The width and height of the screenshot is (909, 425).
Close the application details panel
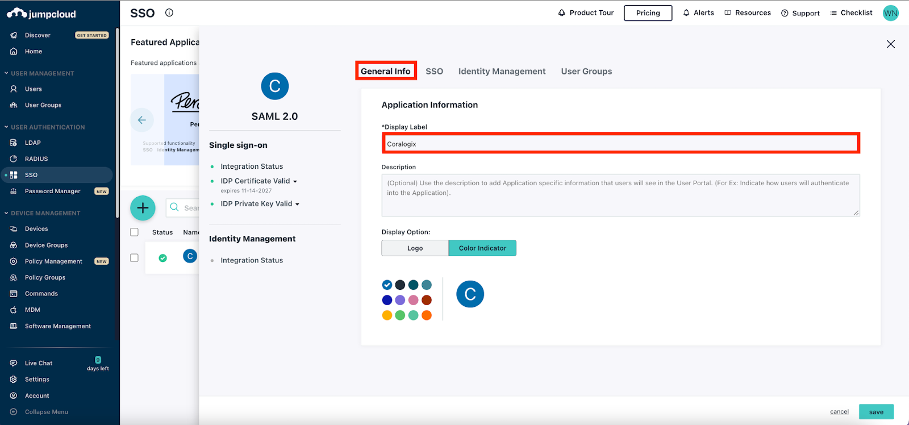coord(891,44)
